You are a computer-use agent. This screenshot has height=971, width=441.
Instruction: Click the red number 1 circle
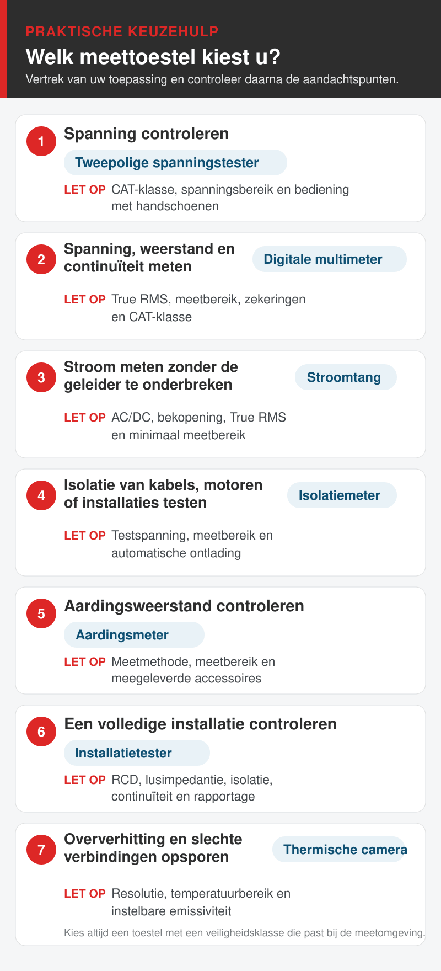(41, 141)
